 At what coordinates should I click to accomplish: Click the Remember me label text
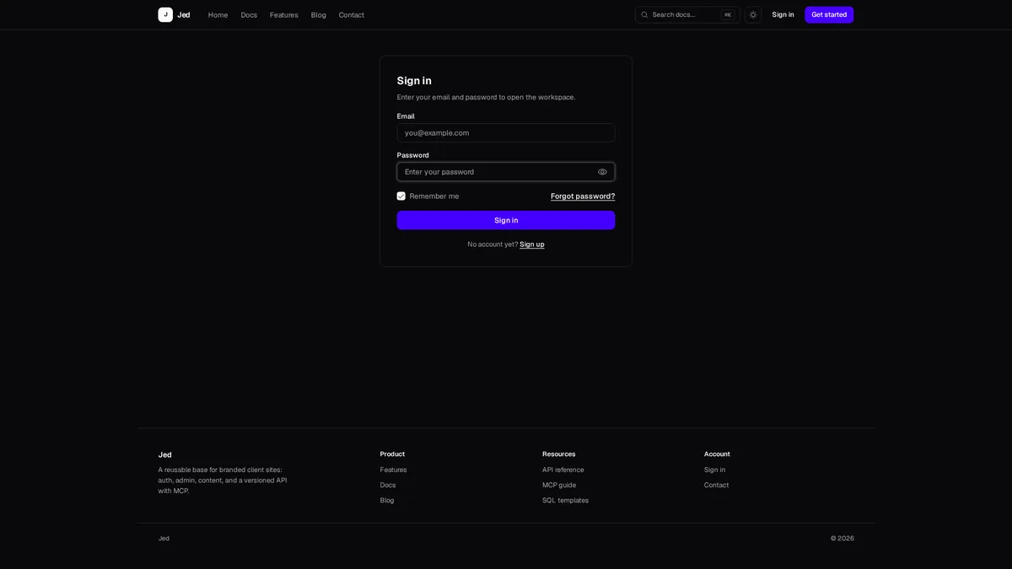click(x=434, y=196)
